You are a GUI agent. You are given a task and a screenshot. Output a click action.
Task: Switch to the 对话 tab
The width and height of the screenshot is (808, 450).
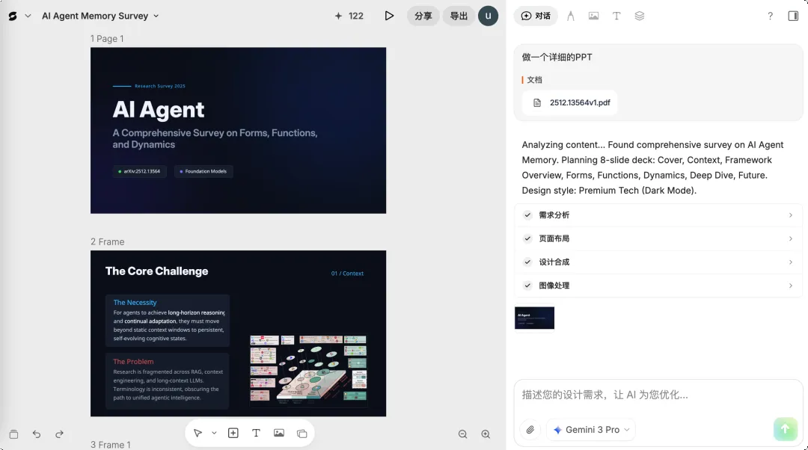coord(536,16)
